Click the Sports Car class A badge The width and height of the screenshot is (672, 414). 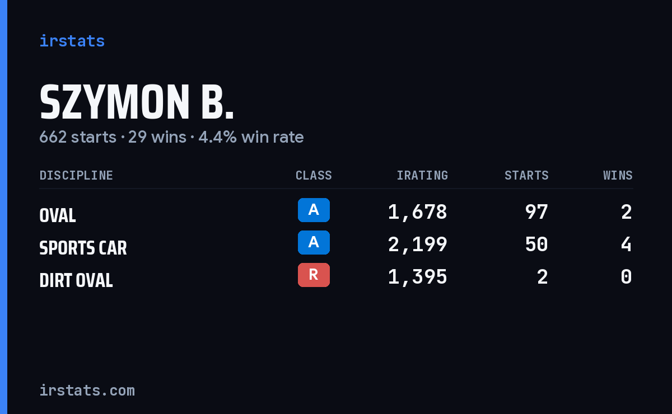[314, 242]
